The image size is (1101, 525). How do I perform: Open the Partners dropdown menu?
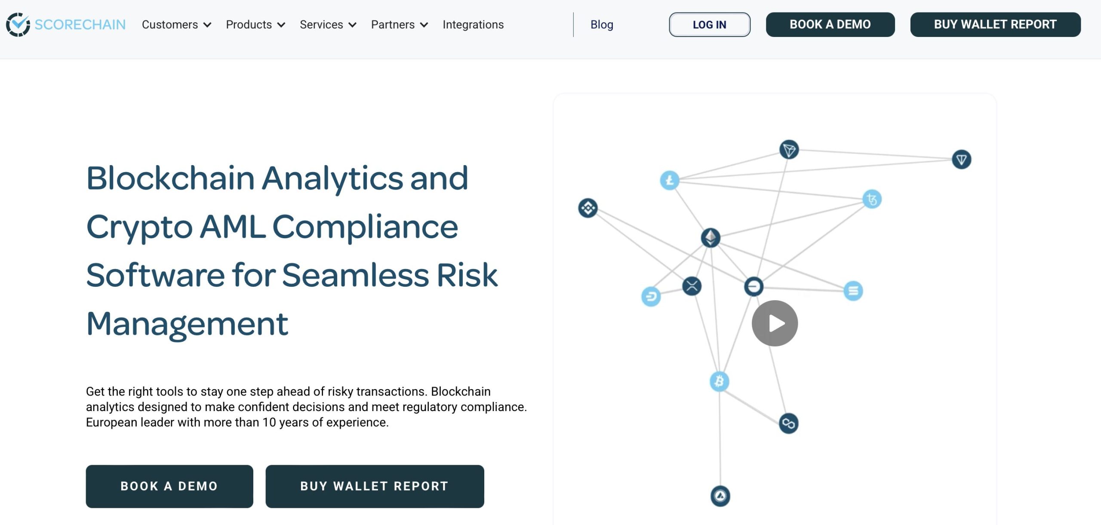coord(399,25)
